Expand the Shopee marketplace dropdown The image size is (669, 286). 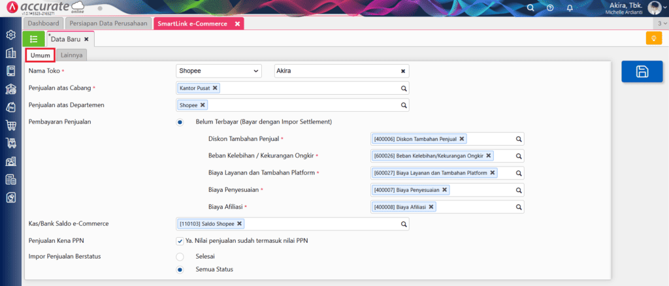click(x=218, y=71)
